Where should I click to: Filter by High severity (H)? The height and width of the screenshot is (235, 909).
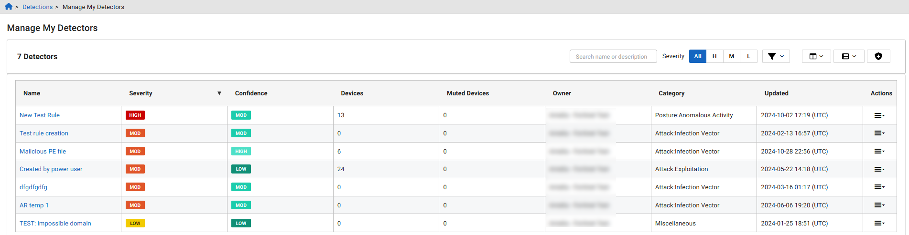[x=714, y=56]
